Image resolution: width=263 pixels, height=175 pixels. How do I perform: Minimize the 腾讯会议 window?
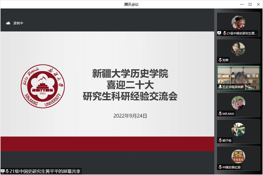tap(242, 4)
